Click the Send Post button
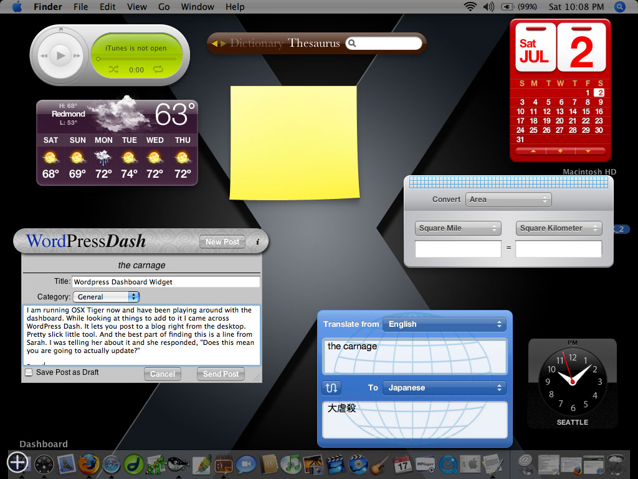 221,374
